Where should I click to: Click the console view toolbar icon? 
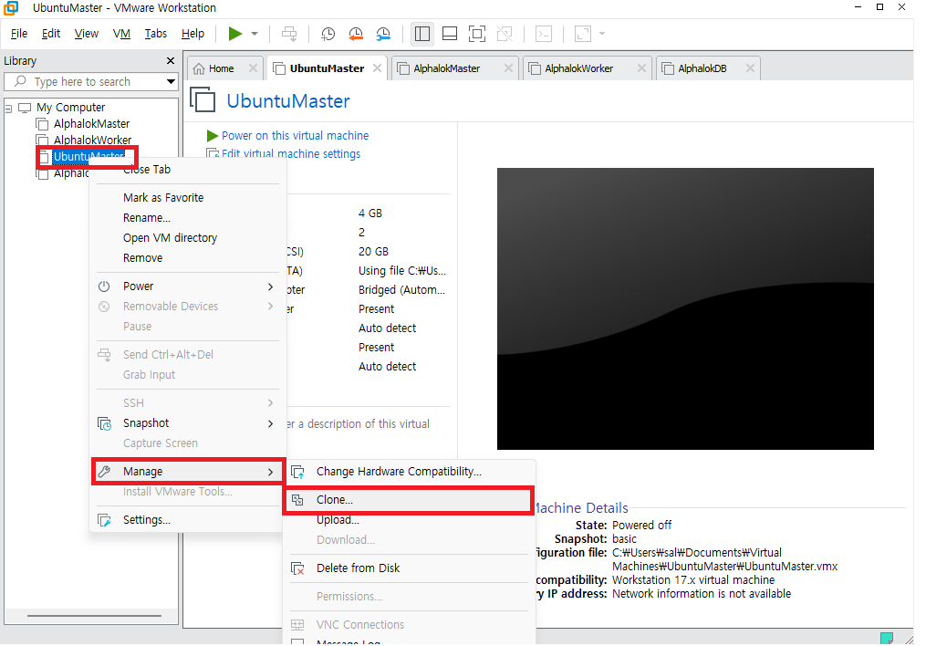544,34
